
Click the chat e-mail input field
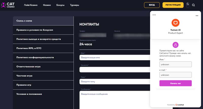[x=175, y=75]
